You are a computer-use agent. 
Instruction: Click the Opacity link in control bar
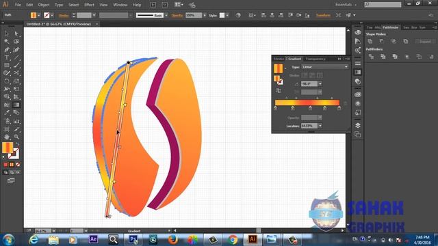click(177, 15)
